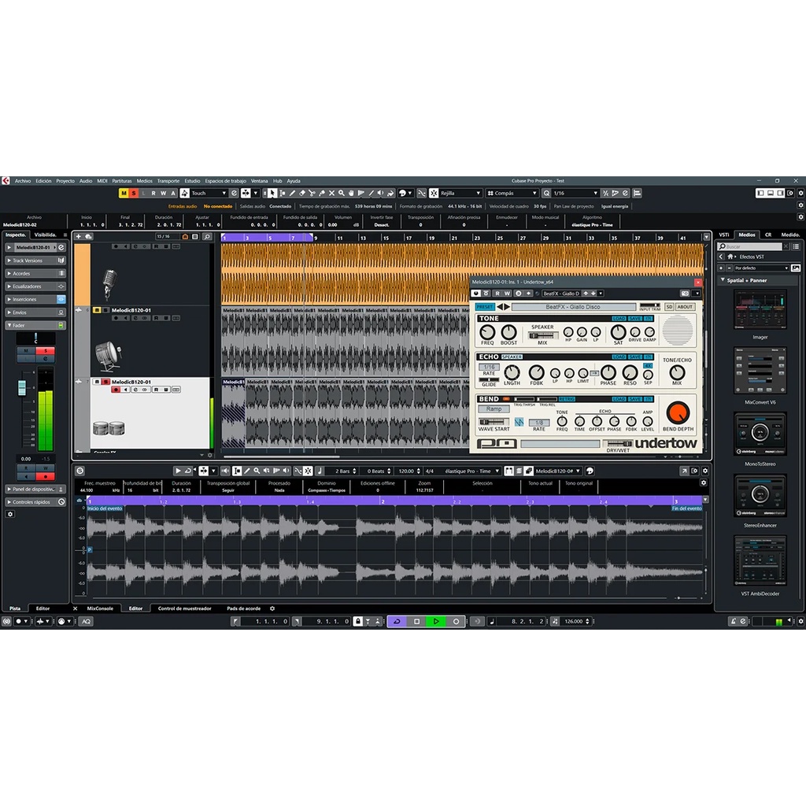Open the track search magnifier icon
806x806 pixels.
tap(207, 236)
